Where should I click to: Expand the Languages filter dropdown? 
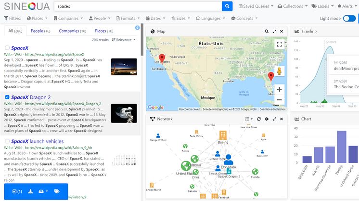(211, 18)
